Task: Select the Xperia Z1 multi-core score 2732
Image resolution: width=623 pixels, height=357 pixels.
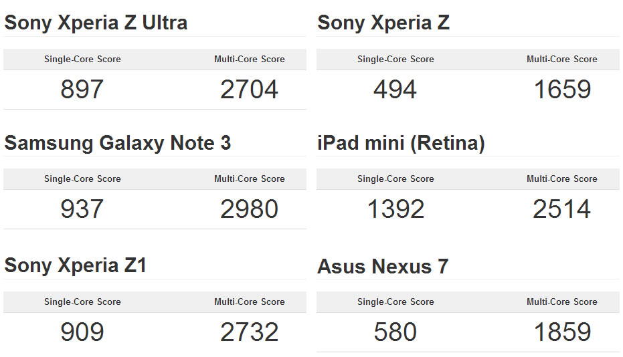Action: 249,332
